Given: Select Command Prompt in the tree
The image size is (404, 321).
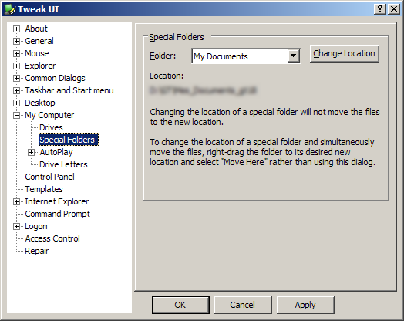Looking at the screenshot, I should [x=57, y=214].
